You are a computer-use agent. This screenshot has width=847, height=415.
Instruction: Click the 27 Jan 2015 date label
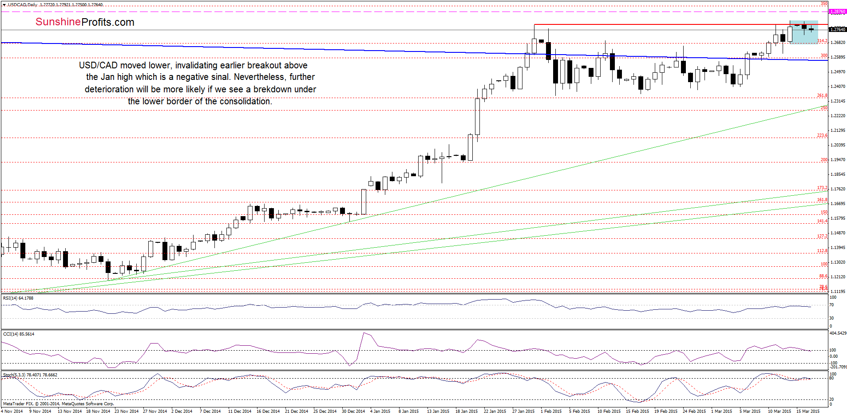[523, 411]
